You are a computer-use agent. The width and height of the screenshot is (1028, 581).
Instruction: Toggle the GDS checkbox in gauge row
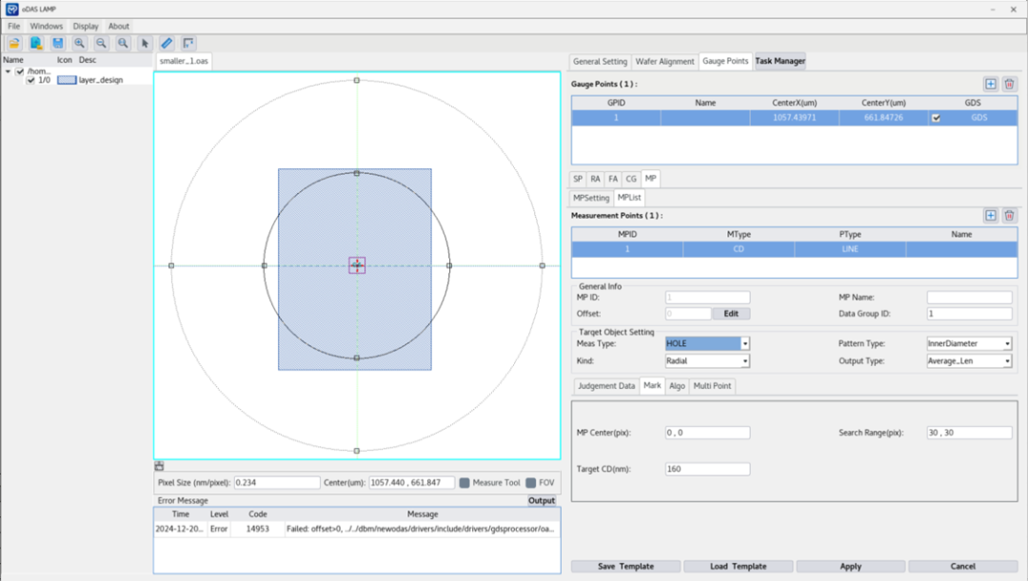tap(936, 118)
